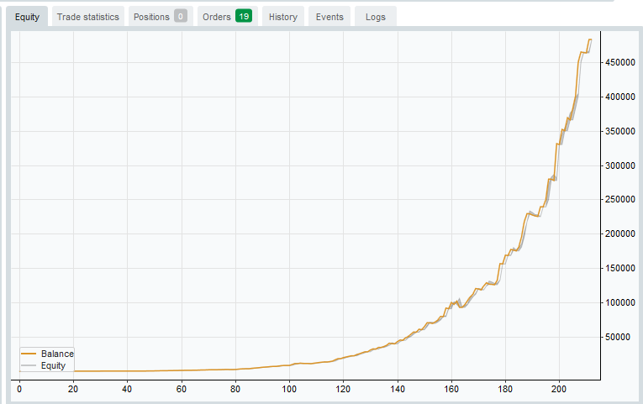Switch to the Equity tab
643x404 pixels.
click(x=27, y=17)
